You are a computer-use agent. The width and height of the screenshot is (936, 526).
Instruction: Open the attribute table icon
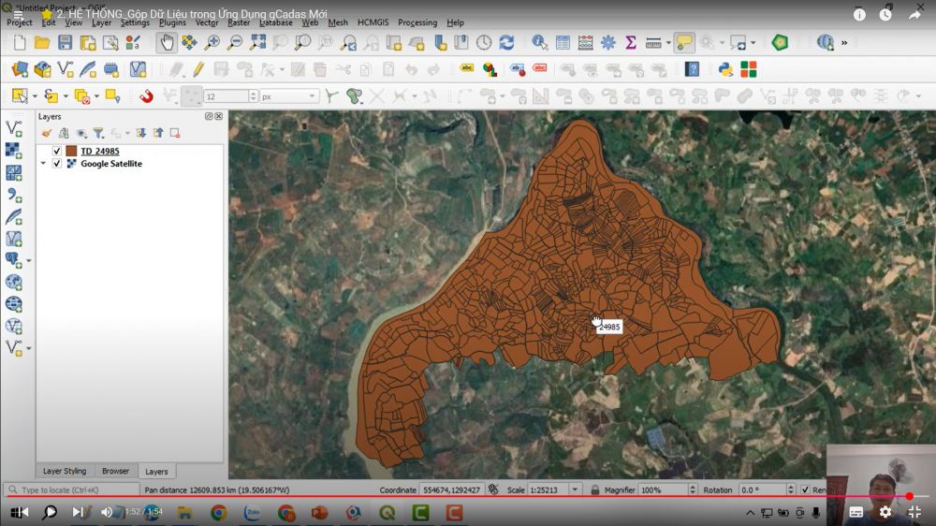(x=563, y=42)
